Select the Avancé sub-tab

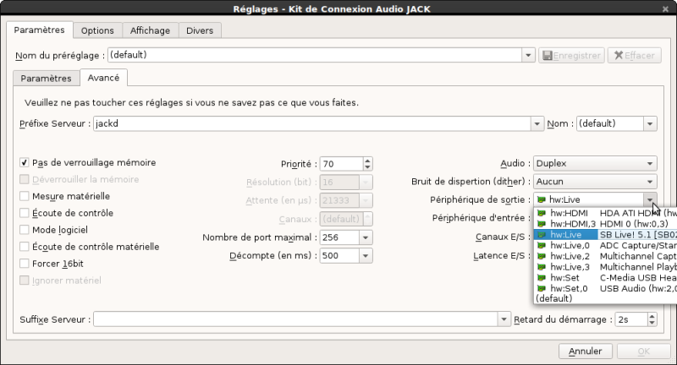pos(103,78)
